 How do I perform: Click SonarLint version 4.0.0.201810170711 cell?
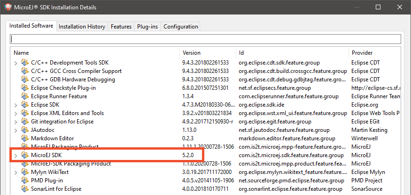pyautogui.click(x=205, y=189)
